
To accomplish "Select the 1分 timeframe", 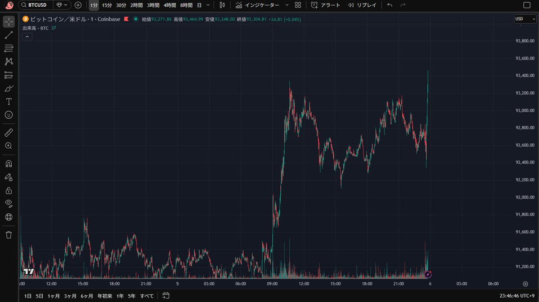I will (93, 5).
